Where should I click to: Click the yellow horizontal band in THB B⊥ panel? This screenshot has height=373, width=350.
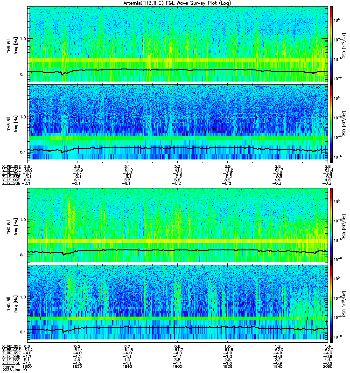[178, 61]
